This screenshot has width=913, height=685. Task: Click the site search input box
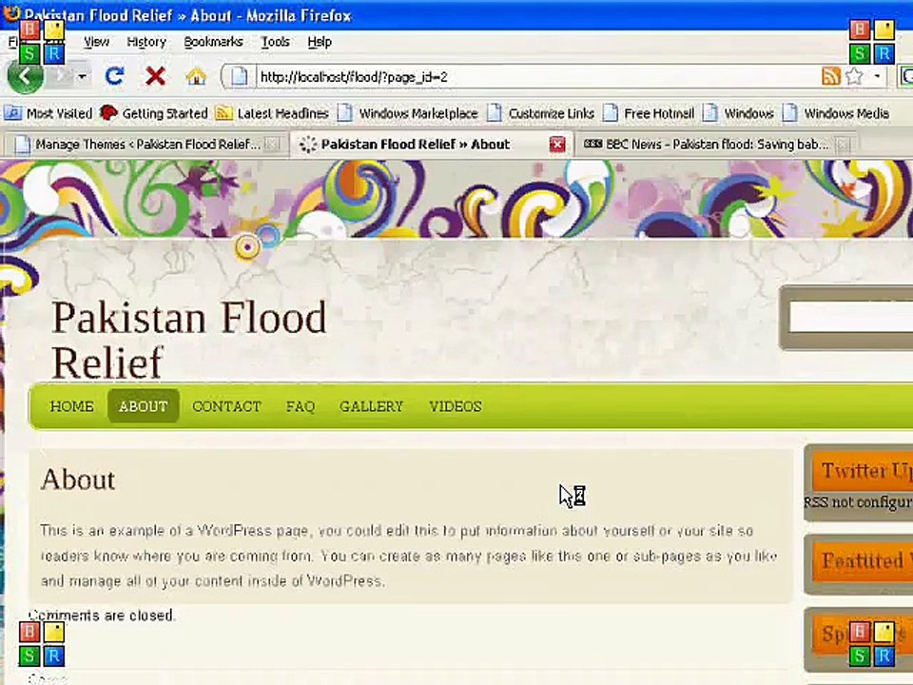[x=850, y=318]
